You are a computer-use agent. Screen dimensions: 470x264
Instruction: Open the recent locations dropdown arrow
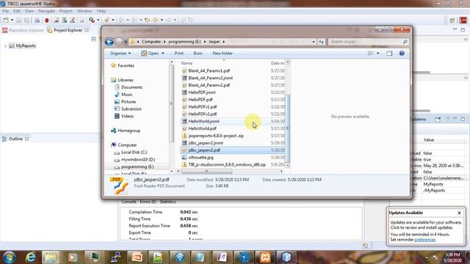(x=126, y=42)
